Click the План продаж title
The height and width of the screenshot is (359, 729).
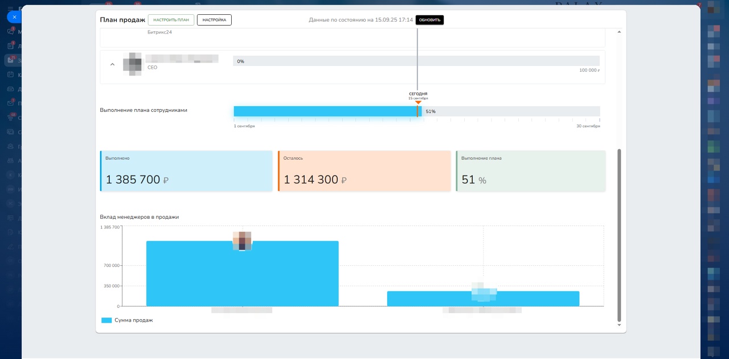tap(122, 20)
